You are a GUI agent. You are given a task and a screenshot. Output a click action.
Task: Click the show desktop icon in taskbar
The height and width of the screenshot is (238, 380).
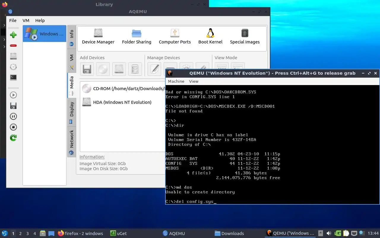coord(51,233)
